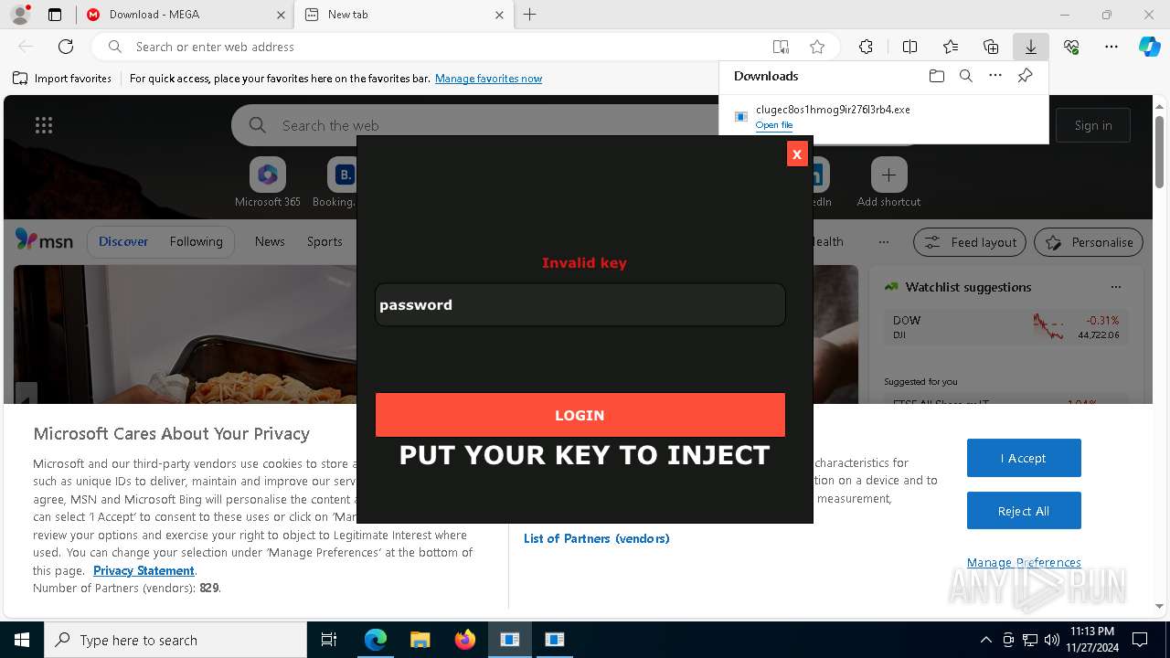Open the Microsoft 365 shortcut

(x=267, y=182)
